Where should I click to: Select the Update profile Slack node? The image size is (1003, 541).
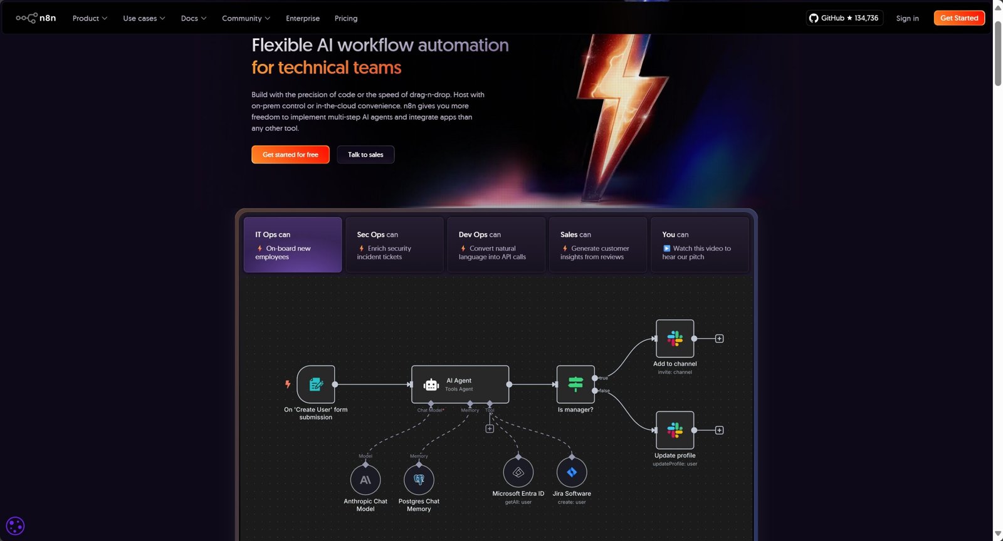point(675,430)
